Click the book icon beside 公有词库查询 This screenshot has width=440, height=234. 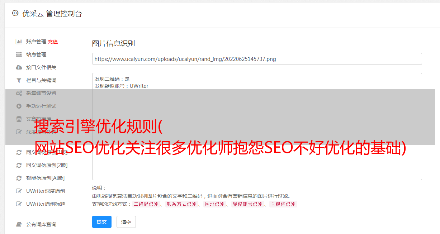tap(19, 224)
